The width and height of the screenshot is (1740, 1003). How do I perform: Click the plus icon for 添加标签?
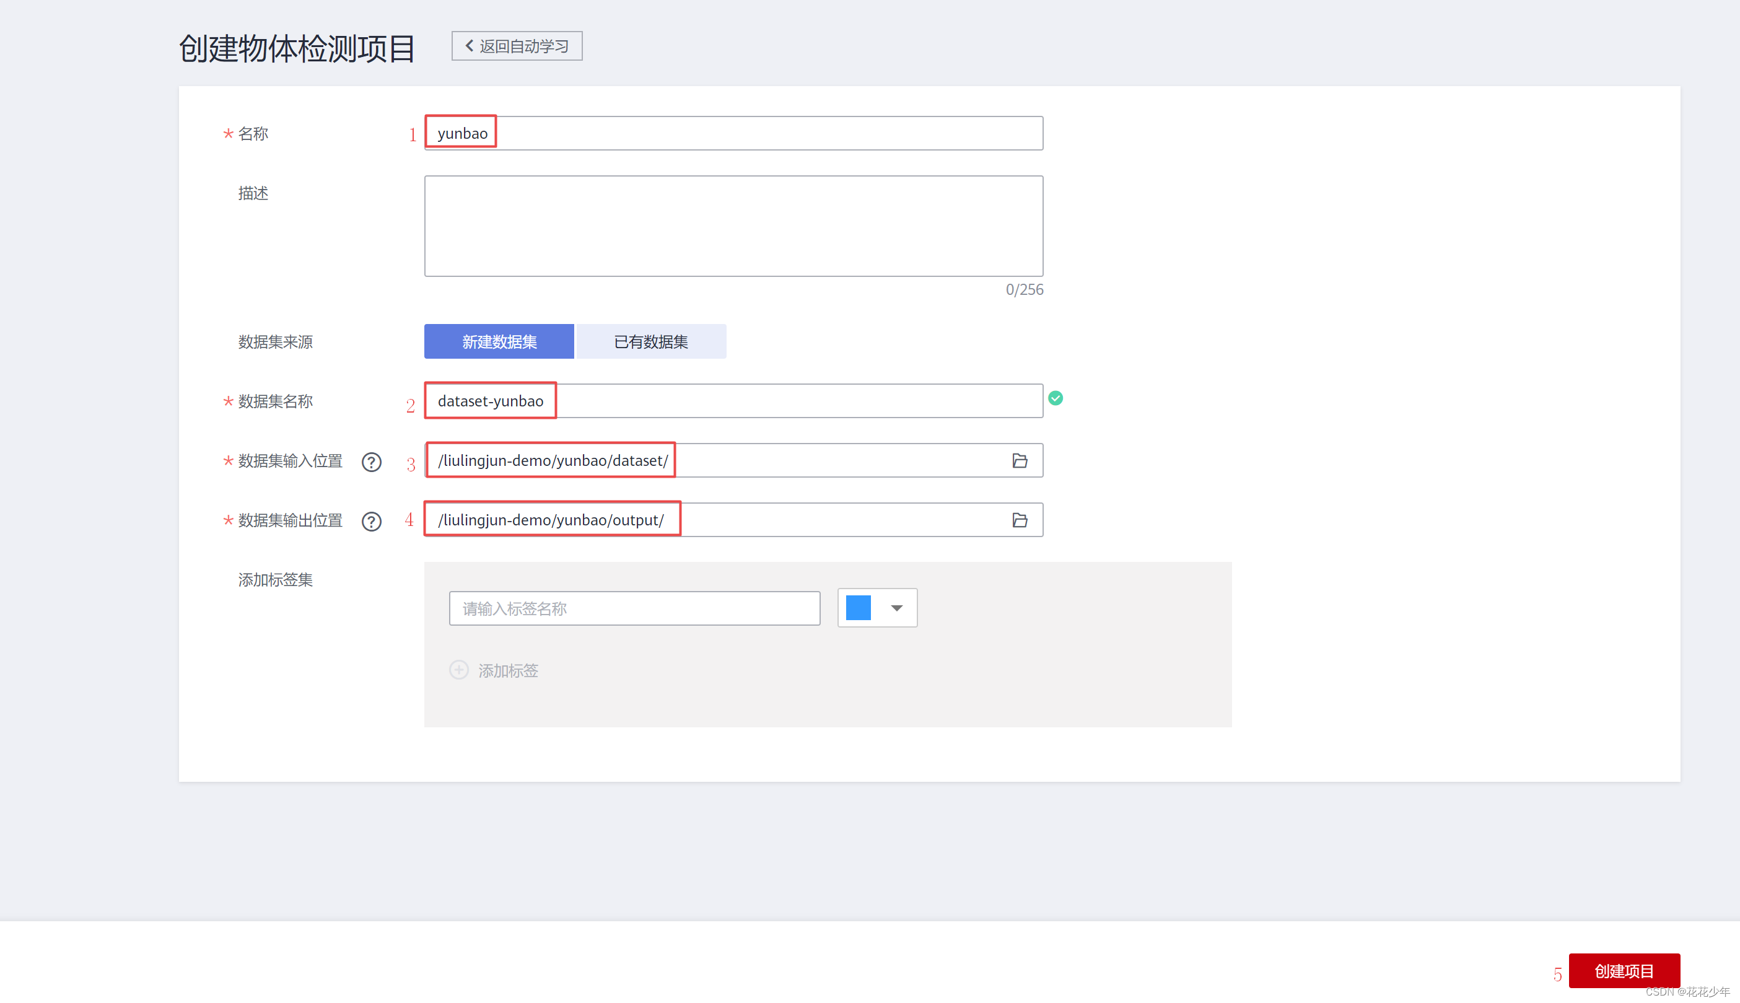(x=458, y=670)
